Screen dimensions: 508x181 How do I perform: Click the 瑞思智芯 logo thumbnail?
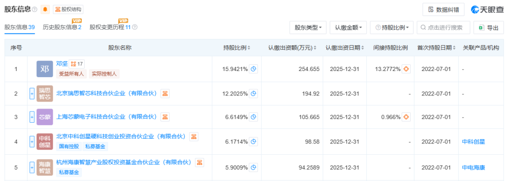pos(45,94)
